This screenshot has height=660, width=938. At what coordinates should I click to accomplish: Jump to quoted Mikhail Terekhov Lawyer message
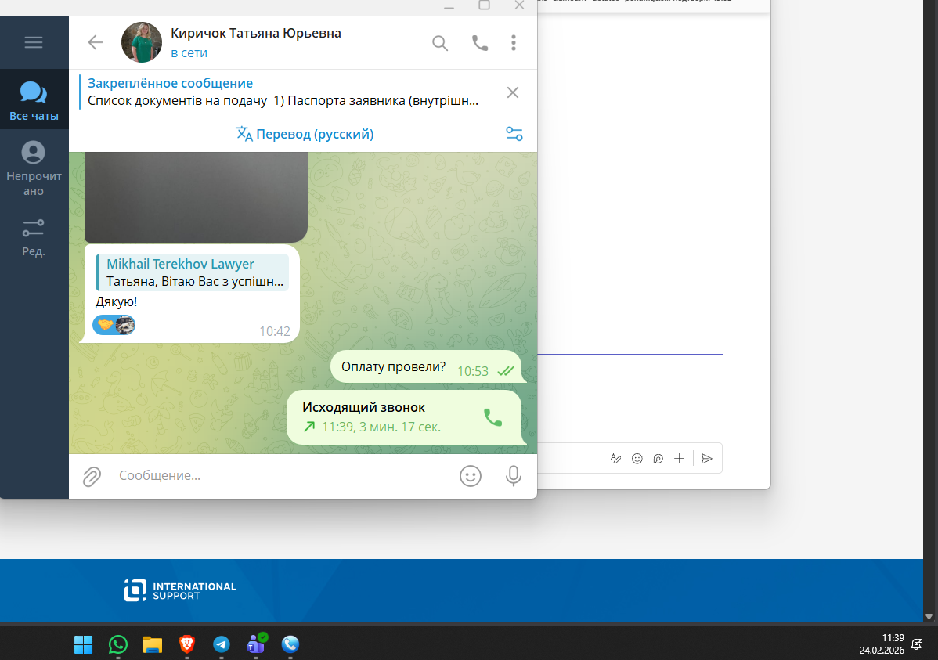[192, 272]
